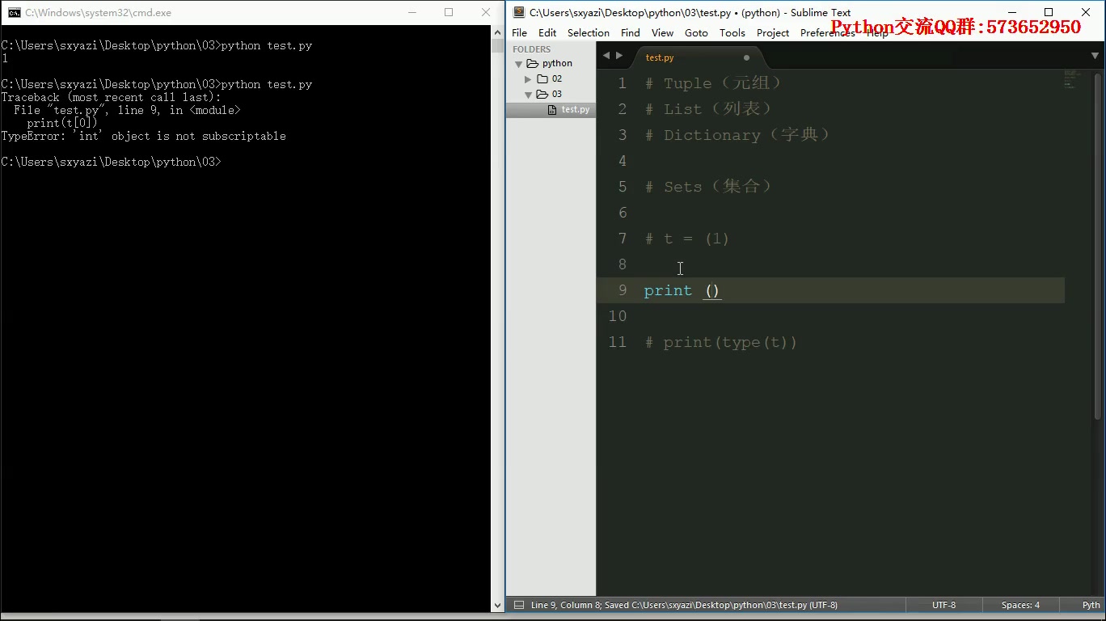This screenshot has width=1106, height=621.
Task: Open the Find menu
Action: pyautogui.click(x=631, y=32)
